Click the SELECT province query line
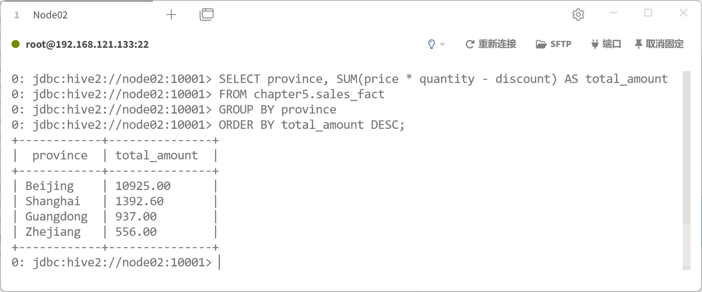 tap(339, 79)
